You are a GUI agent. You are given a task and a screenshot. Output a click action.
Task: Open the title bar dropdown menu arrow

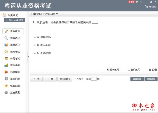(142, 2)
